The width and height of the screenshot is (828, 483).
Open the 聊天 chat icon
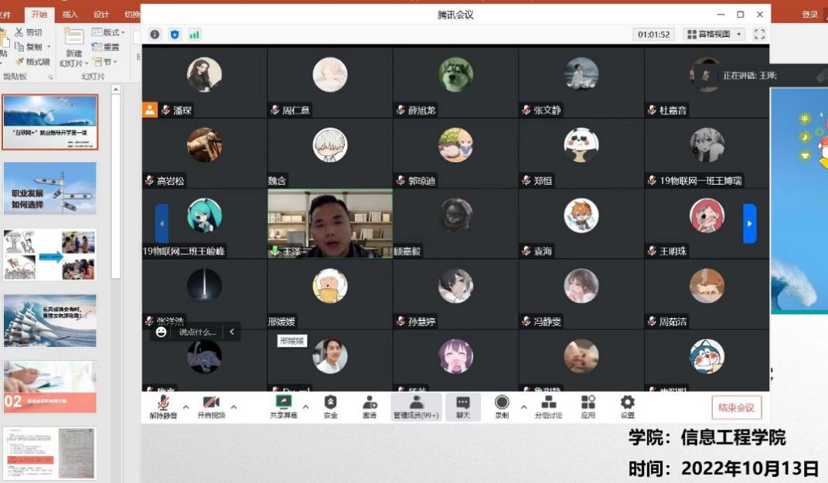coord(462,403)
